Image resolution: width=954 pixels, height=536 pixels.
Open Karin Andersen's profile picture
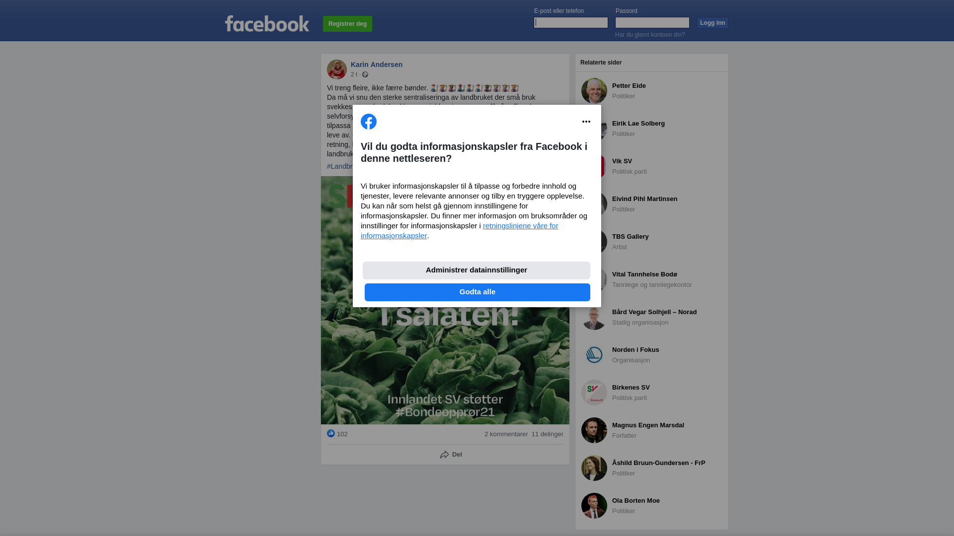(x=337, y=69)
